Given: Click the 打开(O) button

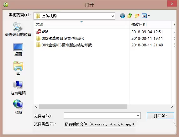Looking at the screenshot, I should click(x=161, y=116).
